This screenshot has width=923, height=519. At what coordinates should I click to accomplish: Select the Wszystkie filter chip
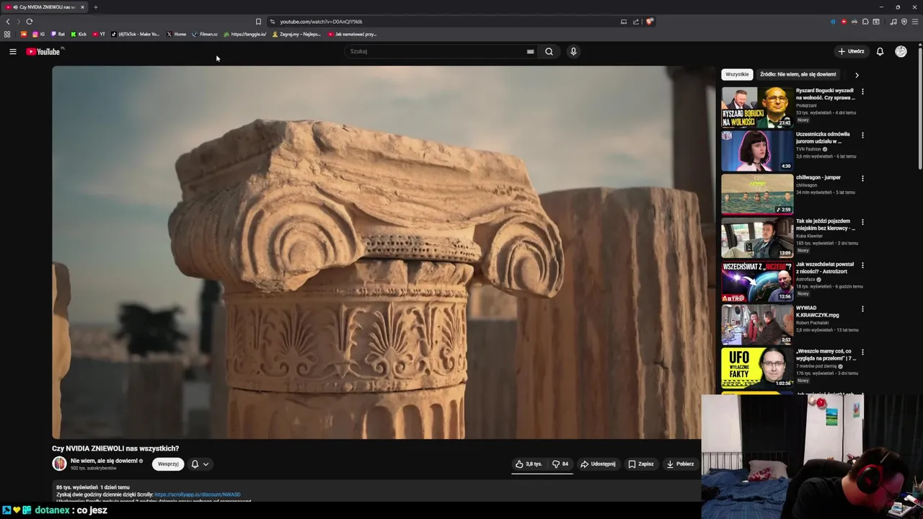coord(737,74)
